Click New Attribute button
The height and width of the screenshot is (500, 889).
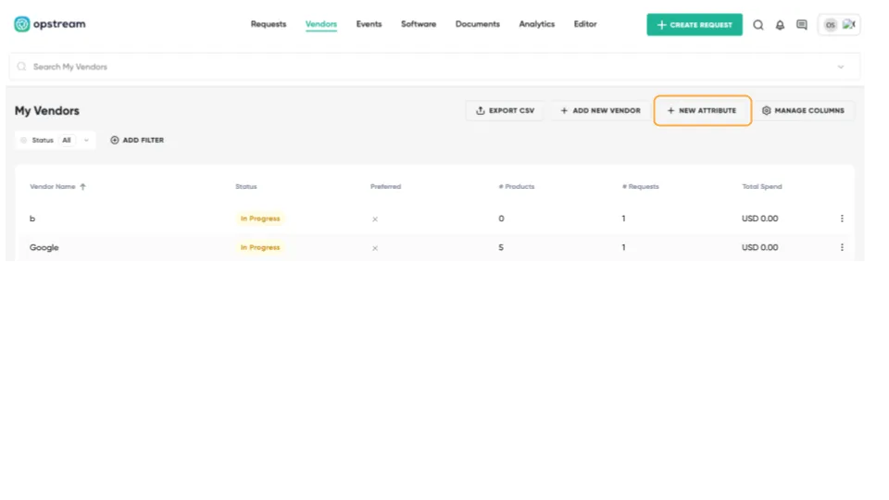(x=703, y=110)
